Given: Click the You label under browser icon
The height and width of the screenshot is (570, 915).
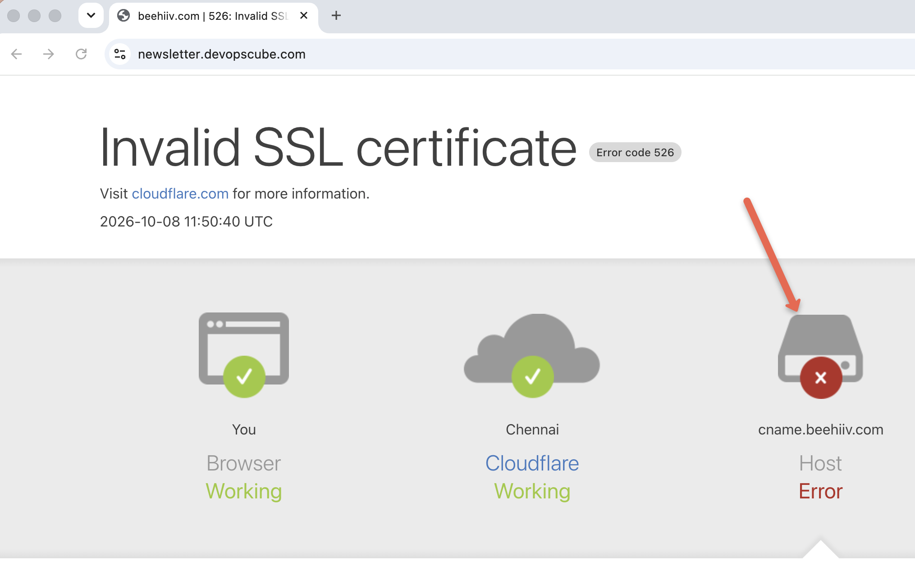Looking at the screenshot, I should coord(244,430).
